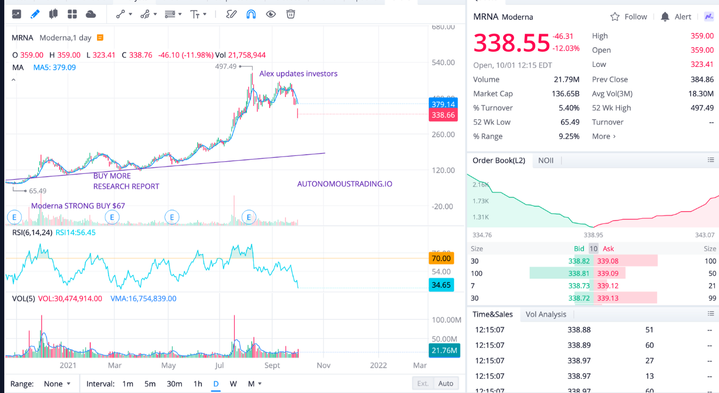This screenshot has height=393, width=719.
Task: Open the Time&Sales list menu icon
Action: click(711, 314)
